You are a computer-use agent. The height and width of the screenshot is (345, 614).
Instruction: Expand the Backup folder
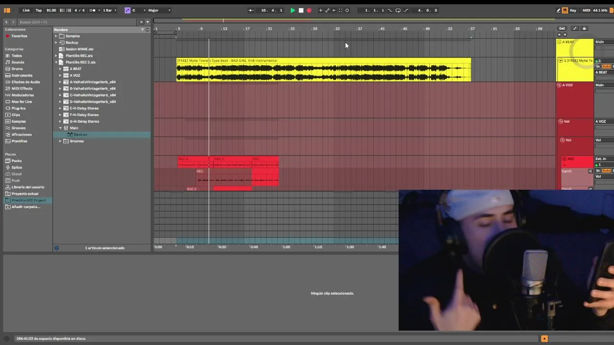click(x=56, y=43)
